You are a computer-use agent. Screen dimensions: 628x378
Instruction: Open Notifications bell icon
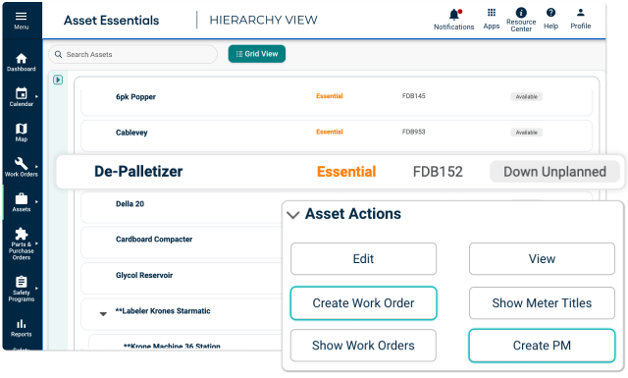click(454, 15)
